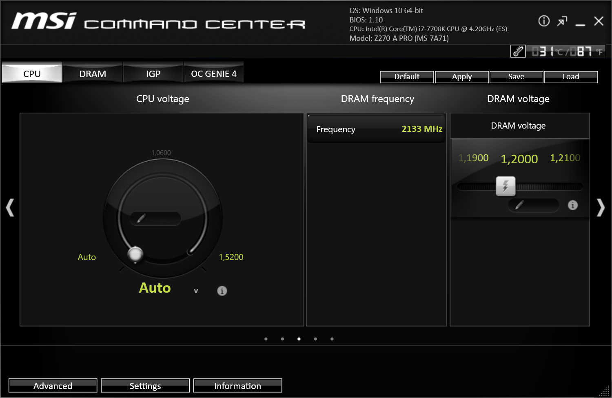The width and height of the screenshot is (612, 398).
Task: Click the CPU voltage dial knob
Action: coord(135,254)
